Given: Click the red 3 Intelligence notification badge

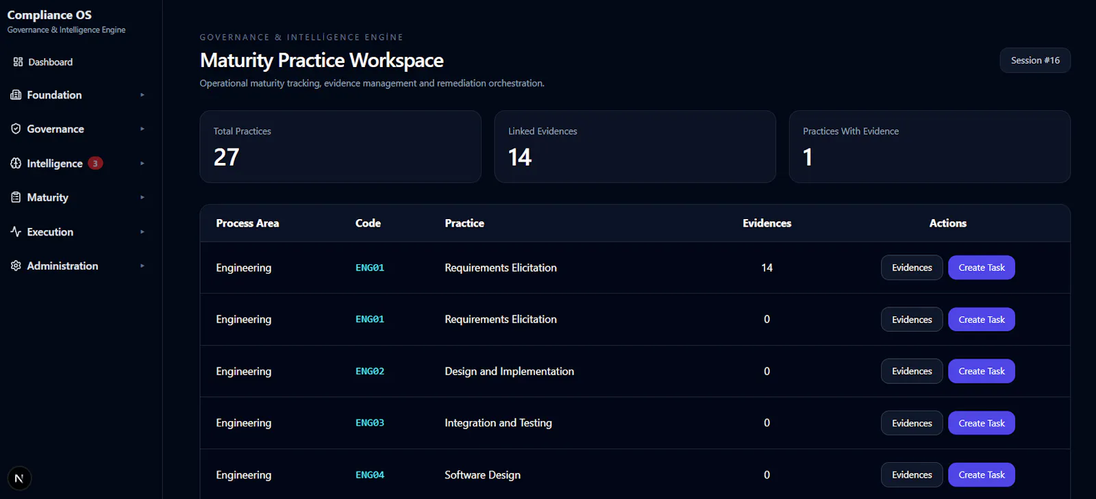Looking at the screenshot, I should click(95, 163).
